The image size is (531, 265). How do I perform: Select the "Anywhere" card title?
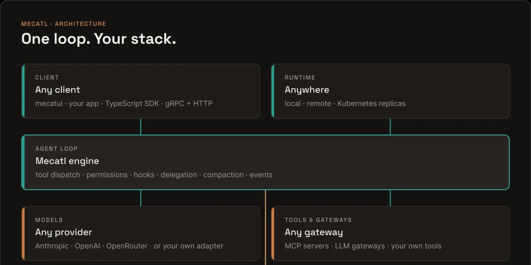[x=307, y=90]
